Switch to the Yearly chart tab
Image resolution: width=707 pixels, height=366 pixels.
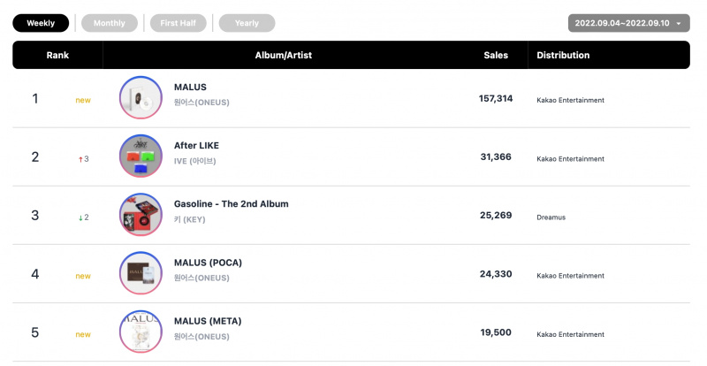click(247, 23)
